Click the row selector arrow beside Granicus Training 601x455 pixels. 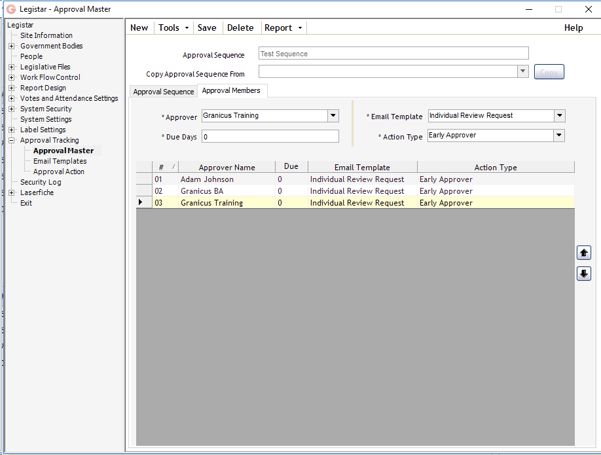tap(142, 202)
